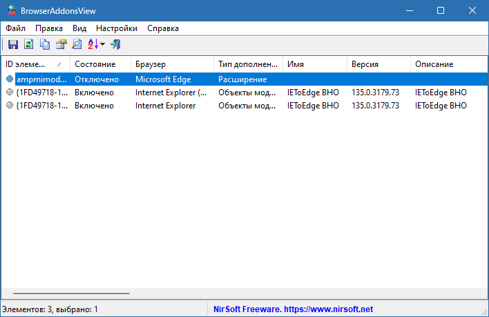Click the BrowserAddonsView title bar app icon
489x317 pixels.
pos(12,10)
